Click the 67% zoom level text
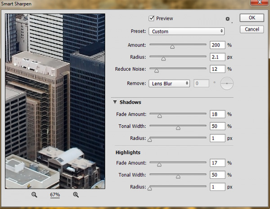This screenshot has width=270, height=209. pyautogui.click(x=55, y=195)
